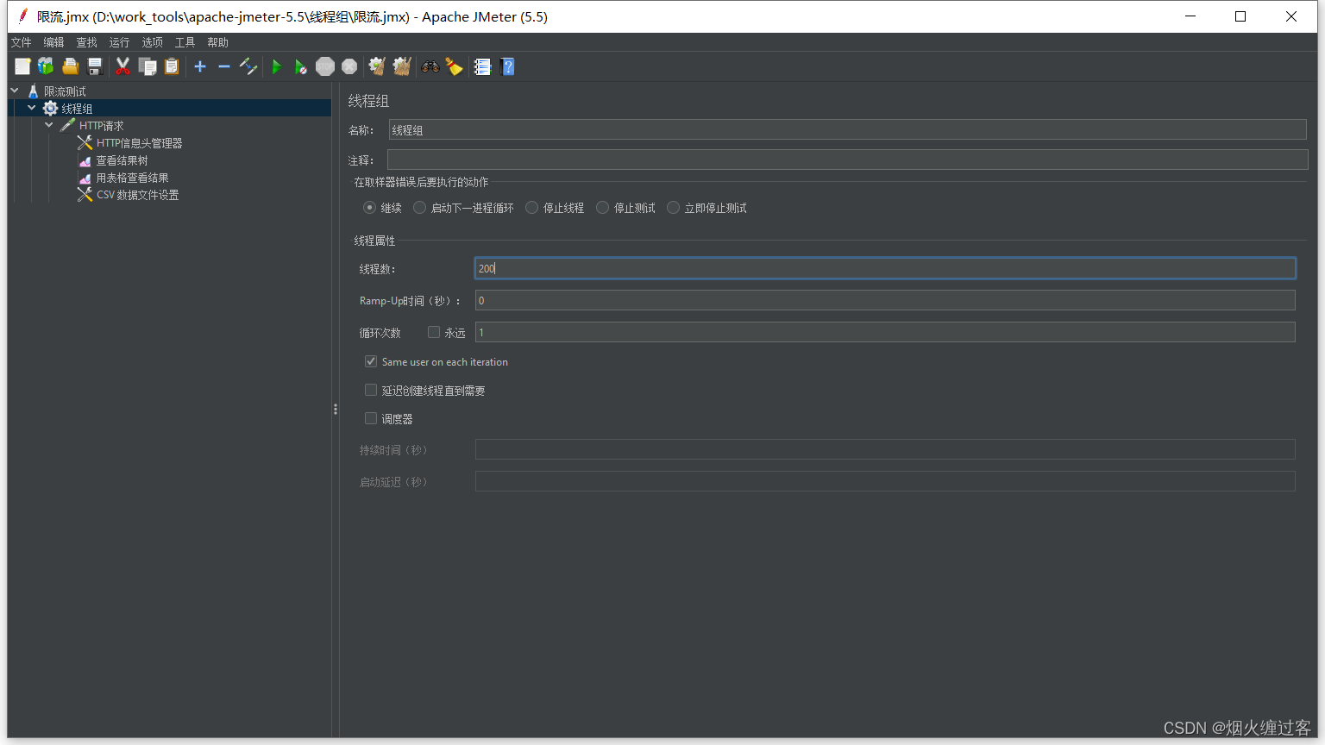Enable the 调度器 checkbox

point(371,418)
